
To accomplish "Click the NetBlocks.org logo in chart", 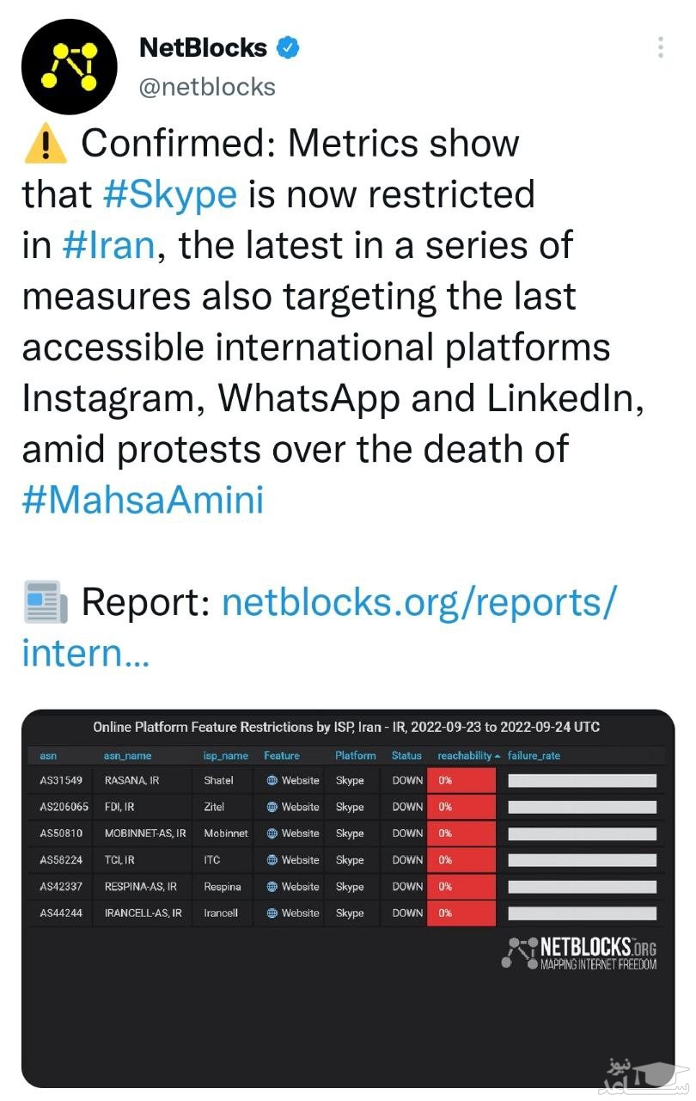I will click(580, 953).
